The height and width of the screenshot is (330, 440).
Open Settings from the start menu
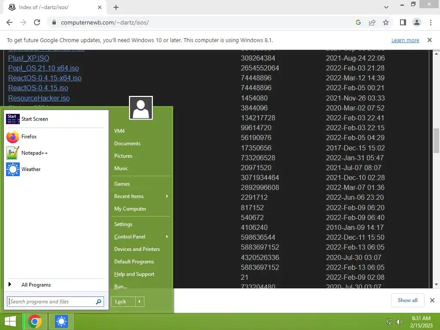123,224
